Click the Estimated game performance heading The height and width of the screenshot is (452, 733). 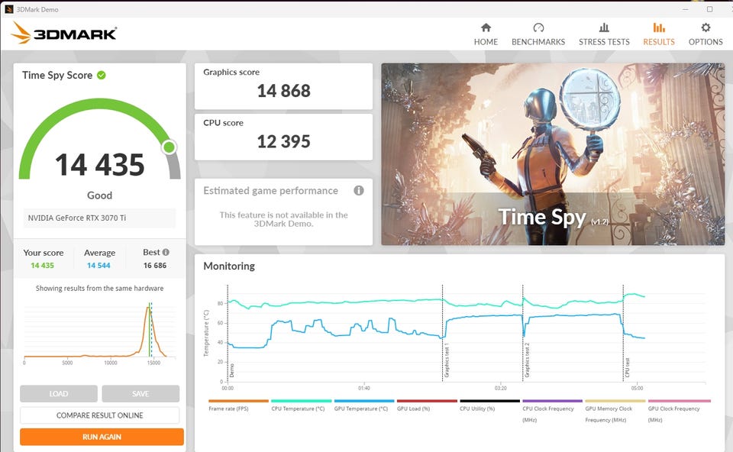[270, 191]
